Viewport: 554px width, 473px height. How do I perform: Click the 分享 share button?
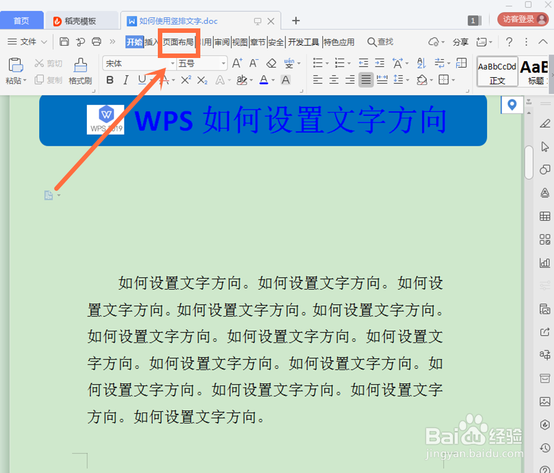[x=461, y=42]
